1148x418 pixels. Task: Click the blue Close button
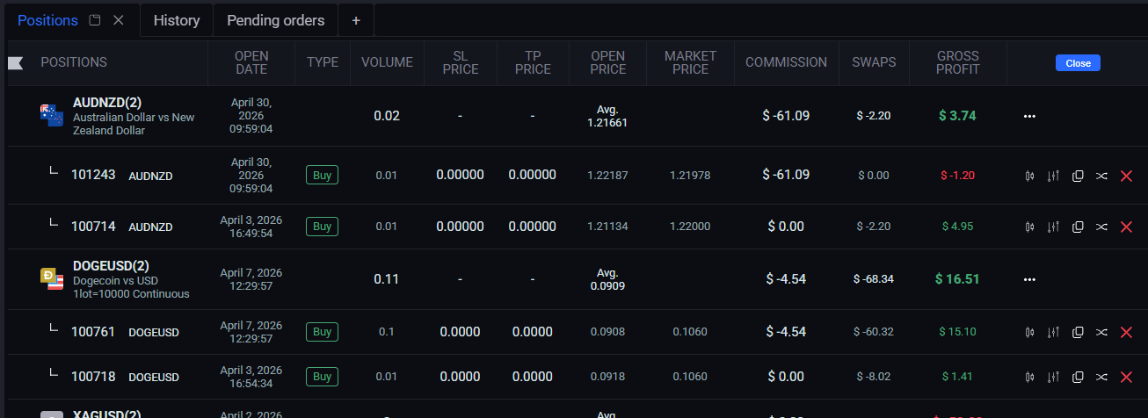(x=1078, y=63)
